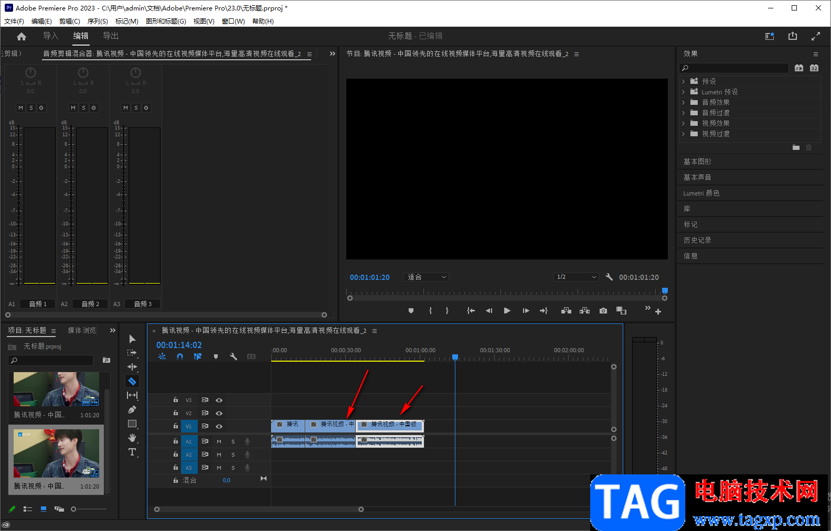Select the Track Select Forward tool

(x=132, y=353)
